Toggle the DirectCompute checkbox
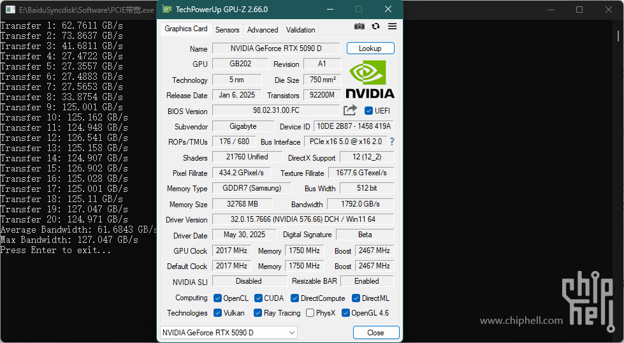Image resolution: width=624 pixels, height=343 pixels. click(x=294, y=298)
